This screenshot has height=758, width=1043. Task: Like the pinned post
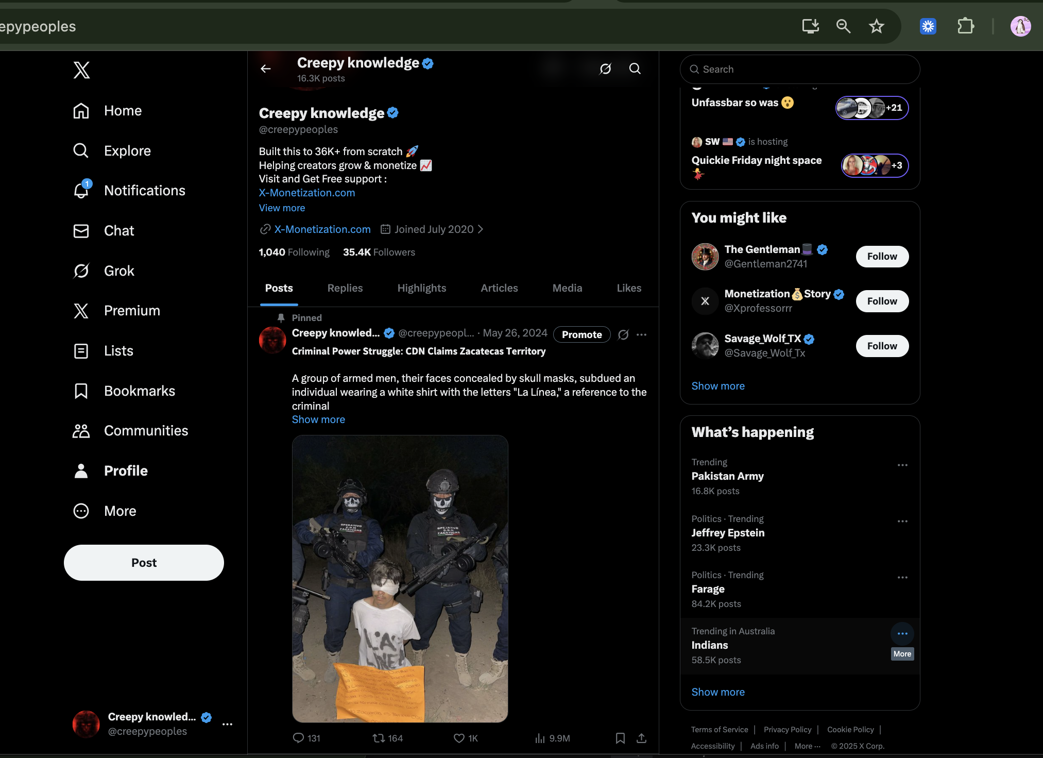(x=458, y=738)
